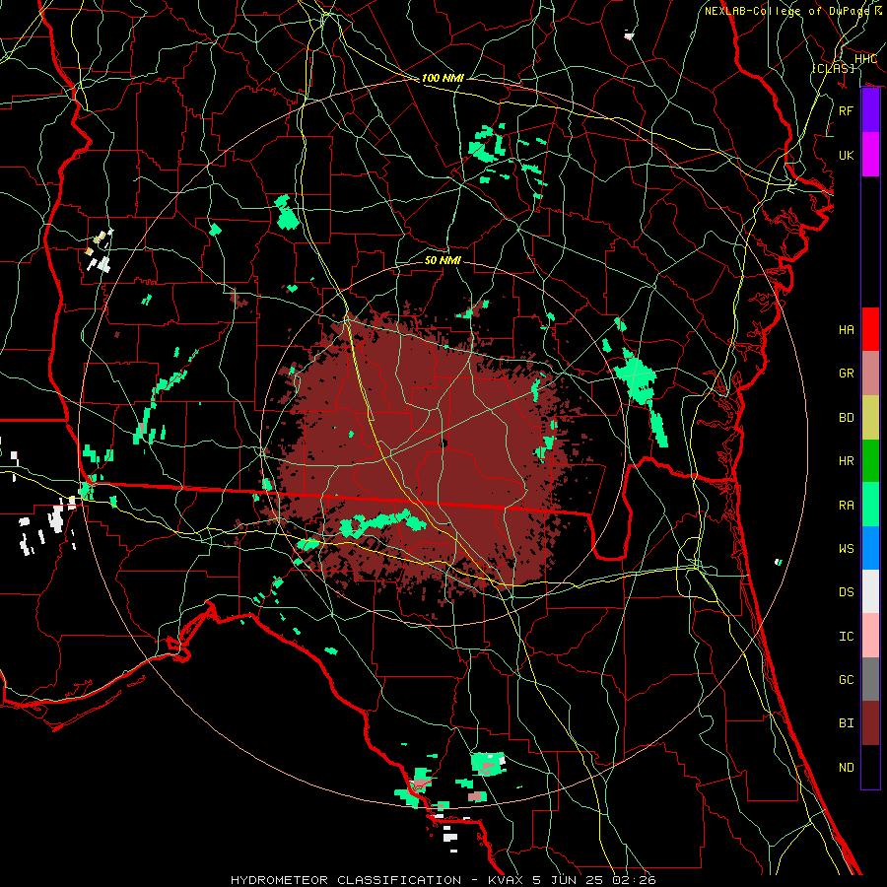Select the GC gray legend swatch
Viewport: 887px width, 887px height.
pos(870,679)
